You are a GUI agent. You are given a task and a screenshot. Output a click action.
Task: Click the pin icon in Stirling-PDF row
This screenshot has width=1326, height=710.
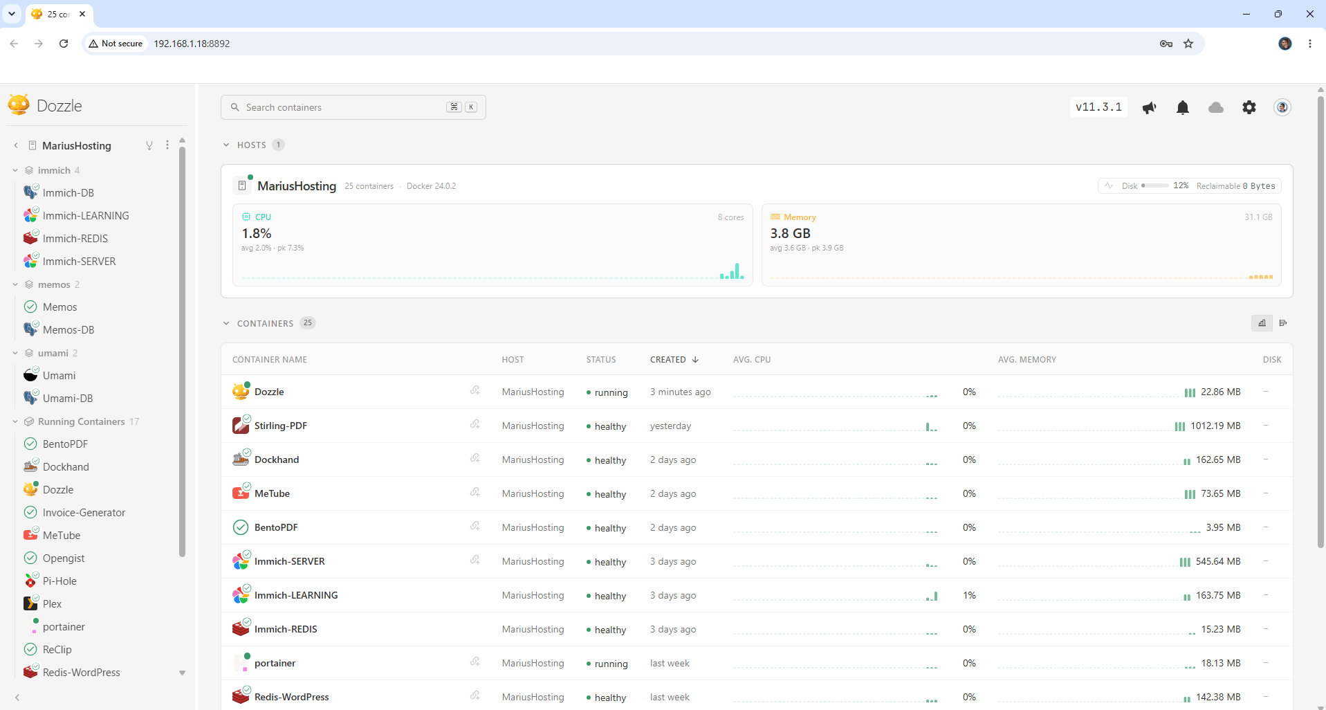475,424
